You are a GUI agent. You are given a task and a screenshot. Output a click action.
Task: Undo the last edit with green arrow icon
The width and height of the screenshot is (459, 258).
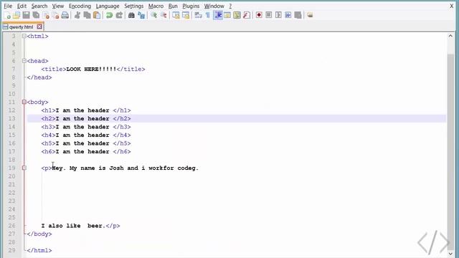pos(109,15)
